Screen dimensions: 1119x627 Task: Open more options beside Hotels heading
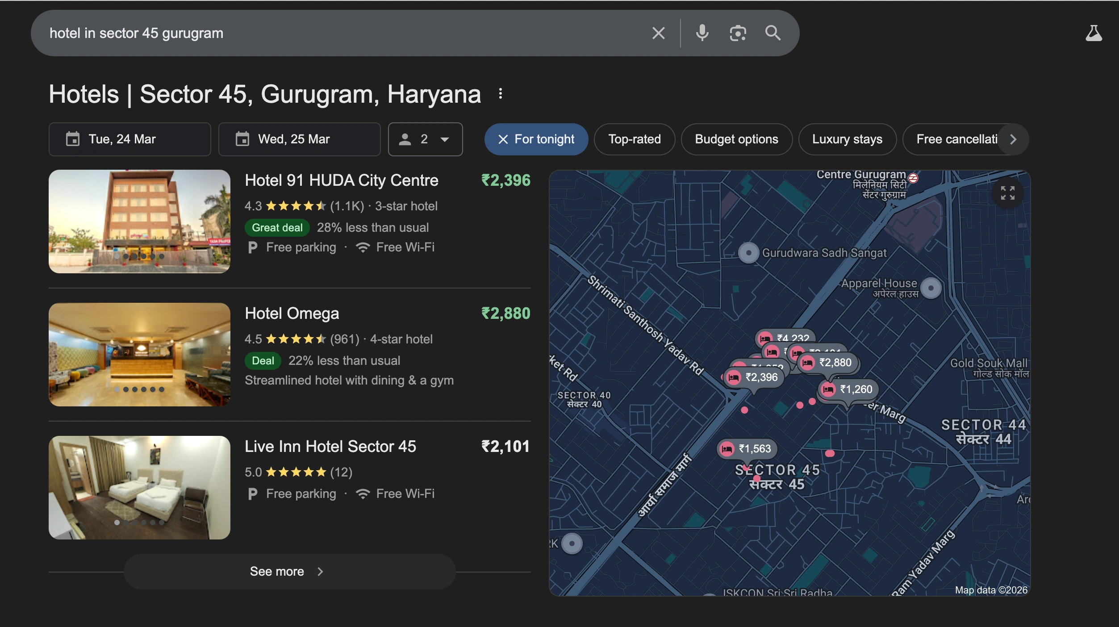(x=500, y=94)
